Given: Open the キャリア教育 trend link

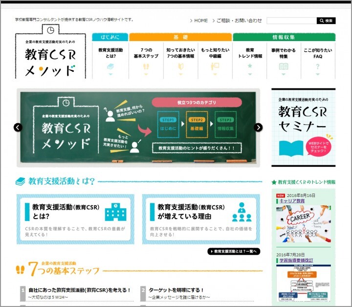Looking at the screenshot, I should pyautogui.click(x=292, y=201).
